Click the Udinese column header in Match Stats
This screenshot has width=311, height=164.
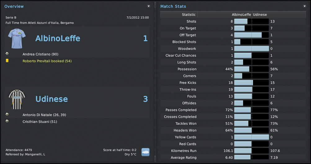click(260, 15)
